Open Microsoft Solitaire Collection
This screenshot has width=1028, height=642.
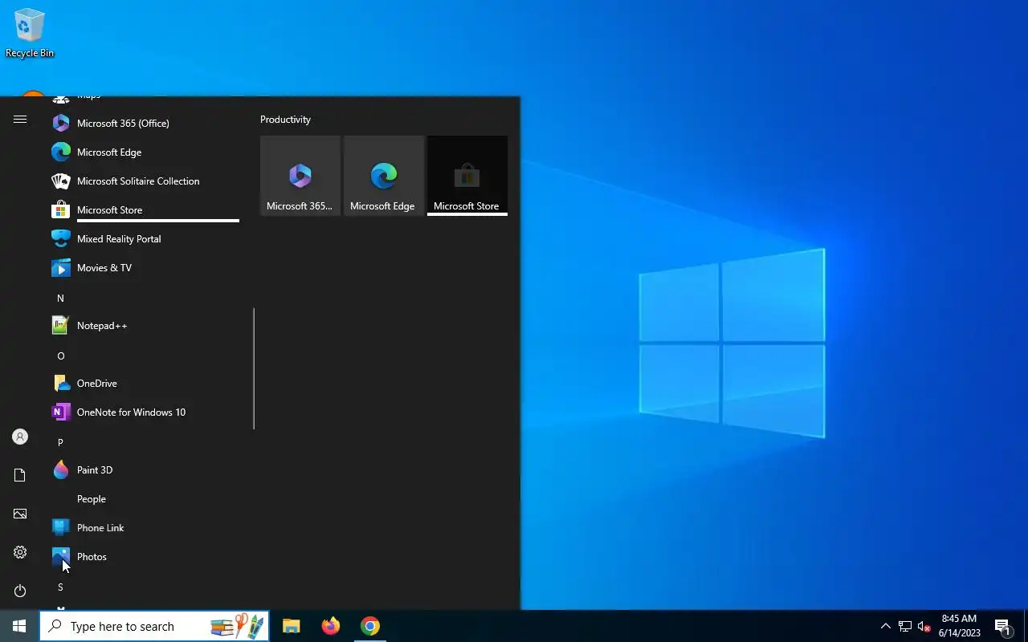tap(145, 181)
